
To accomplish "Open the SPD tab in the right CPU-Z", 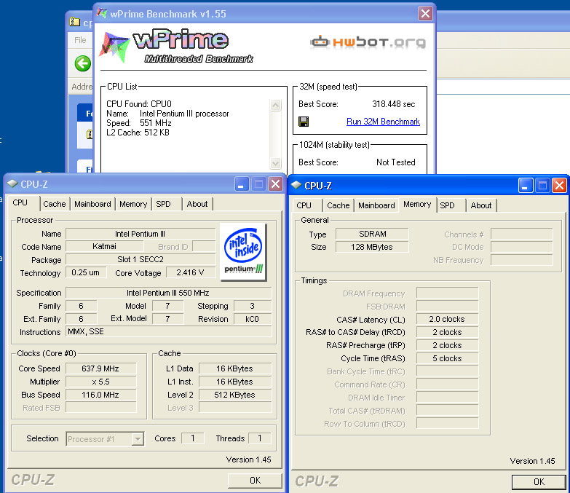I will coord(447,205).
